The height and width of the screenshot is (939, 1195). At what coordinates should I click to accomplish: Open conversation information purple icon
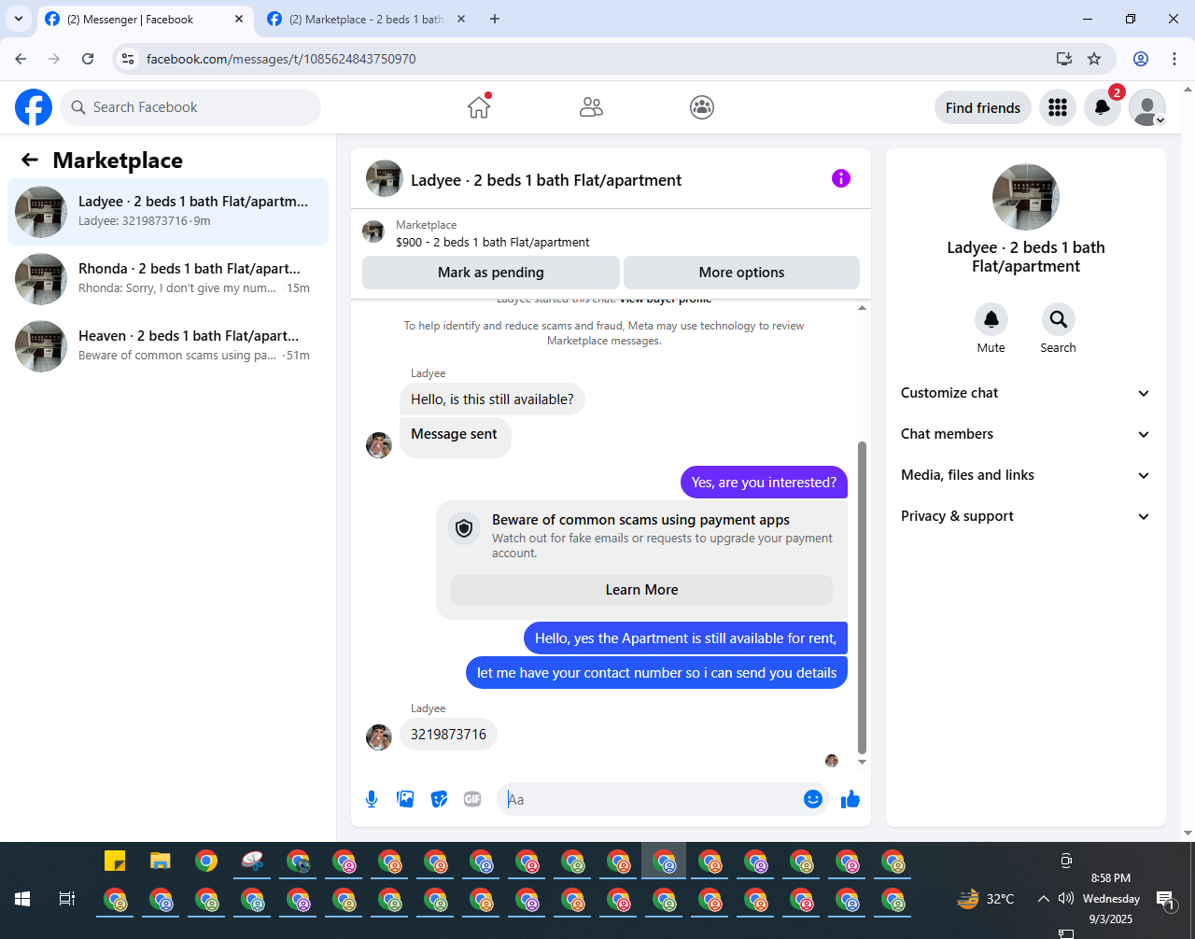(841, 178)
